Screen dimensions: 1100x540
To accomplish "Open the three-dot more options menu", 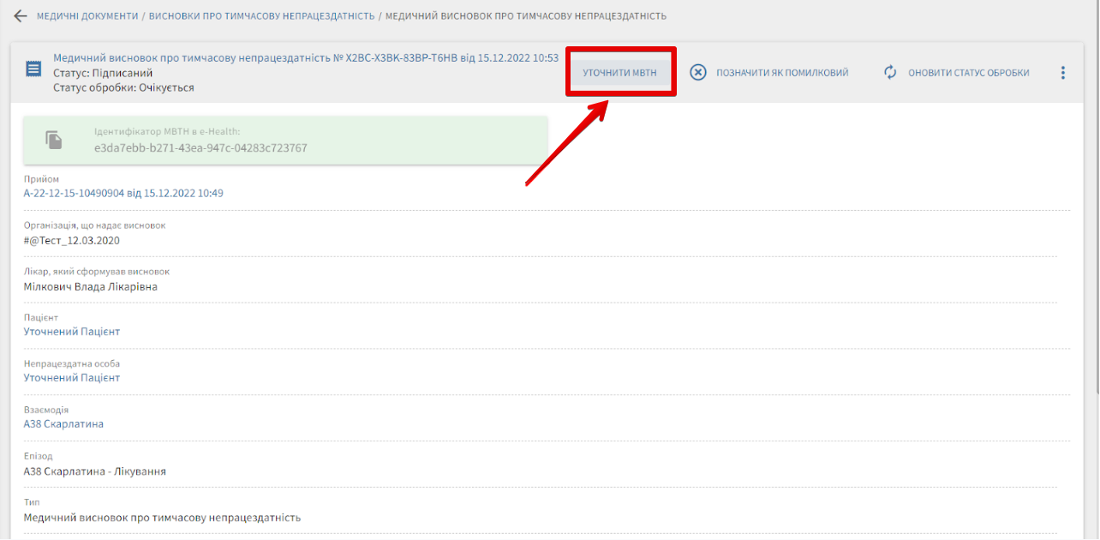I will tap(1063, 73).
